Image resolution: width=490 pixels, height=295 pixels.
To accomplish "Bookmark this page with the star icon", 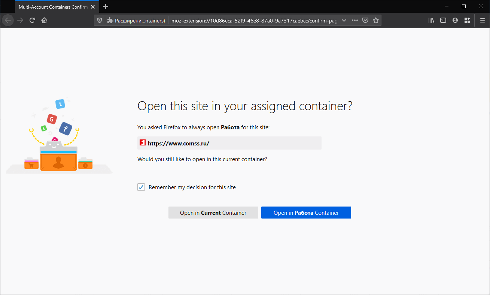I will coord(375,20).
